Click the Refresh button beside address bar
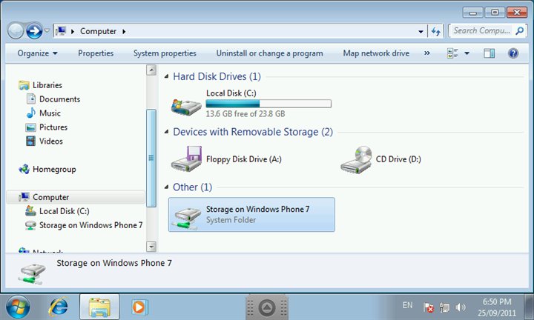The width and height of the screenshot is (534, 320). point(436,32)
